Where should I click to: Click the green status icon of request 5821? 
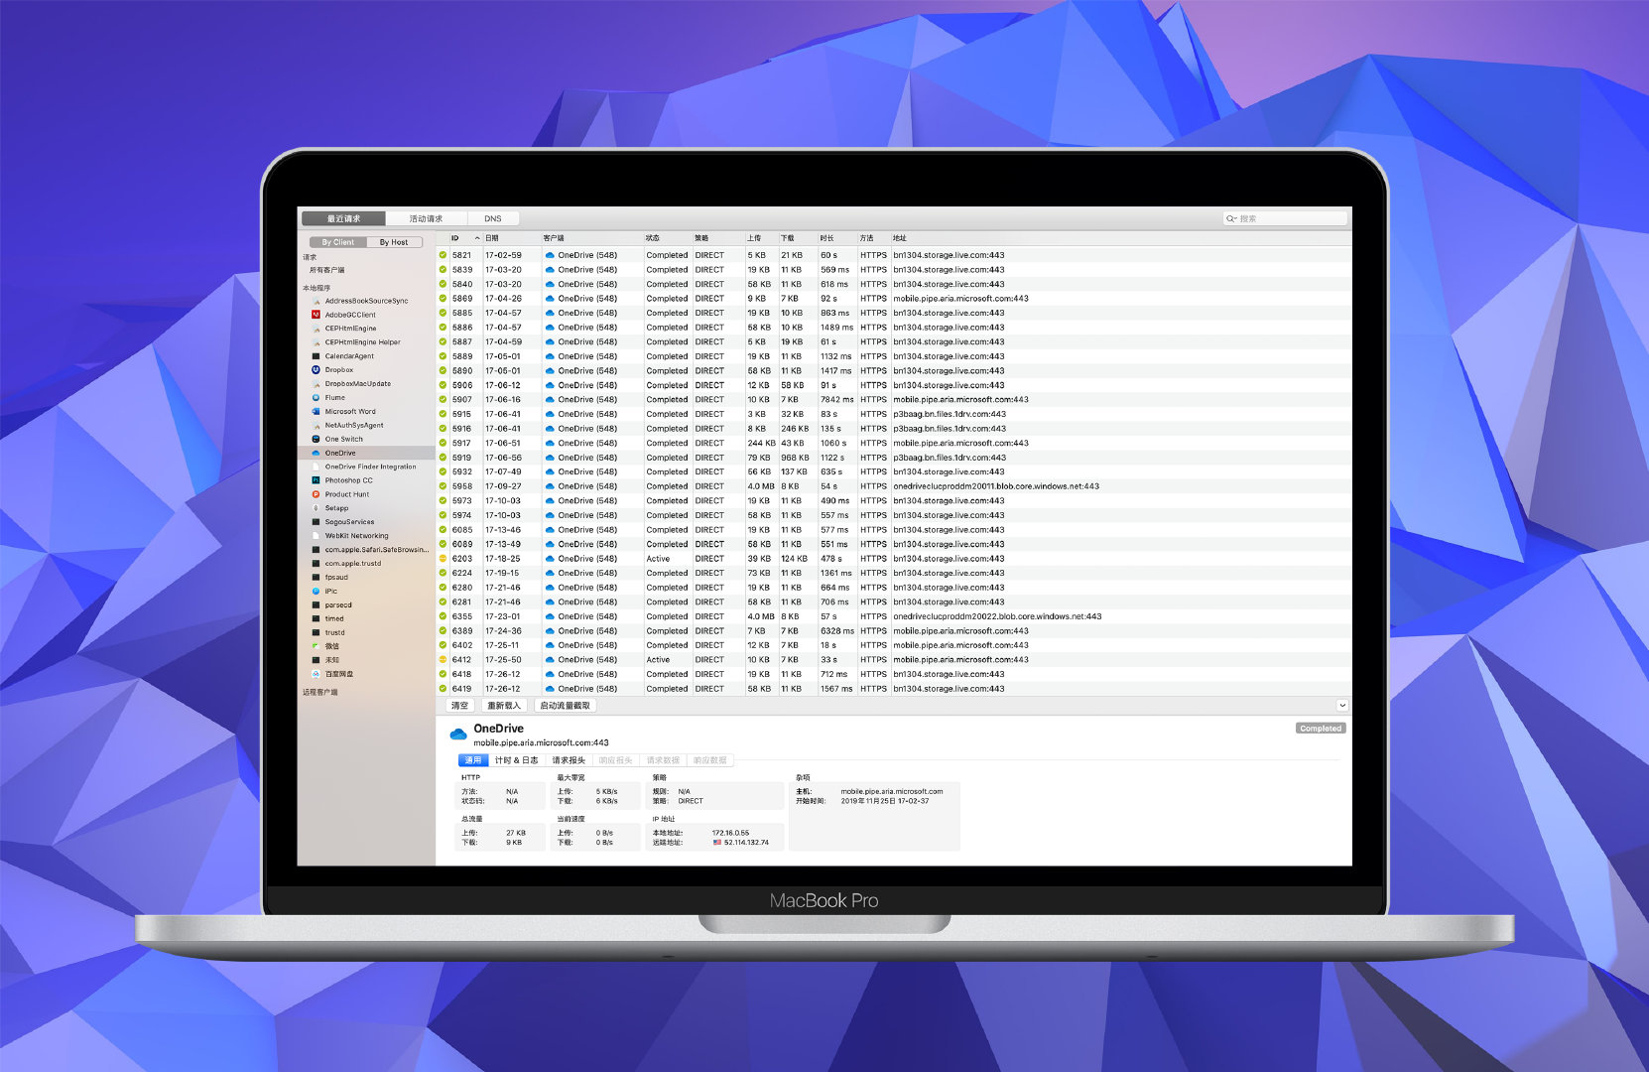tap(444, 255)
